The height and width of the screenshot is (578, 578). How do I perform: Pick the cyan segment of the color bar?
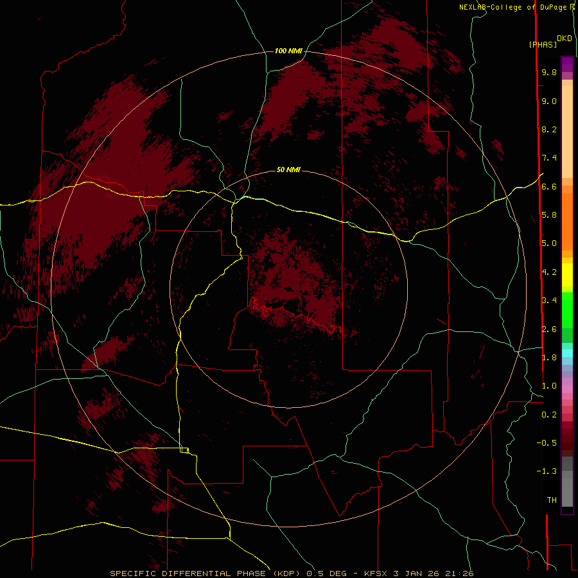(567, 353)
